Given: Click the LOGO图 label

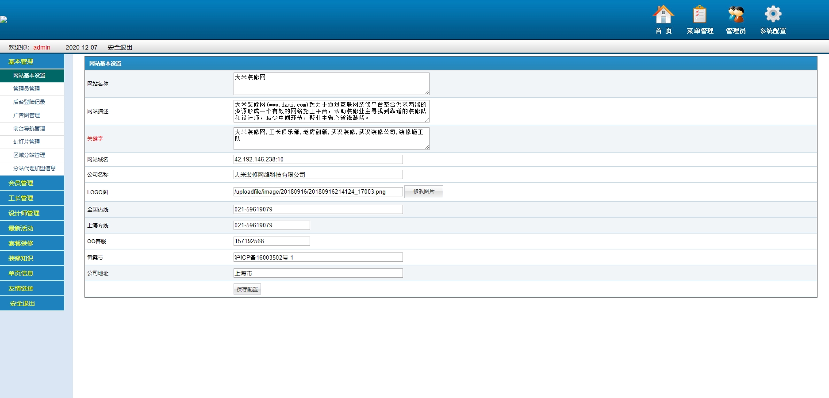Looking at the screenshot, I should [97, 192].
